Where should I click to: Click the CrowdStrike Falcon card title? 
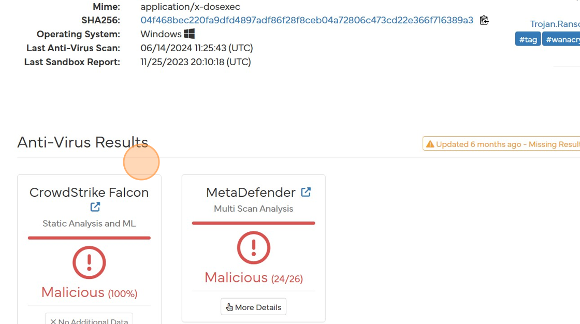(x=89, y=193)
